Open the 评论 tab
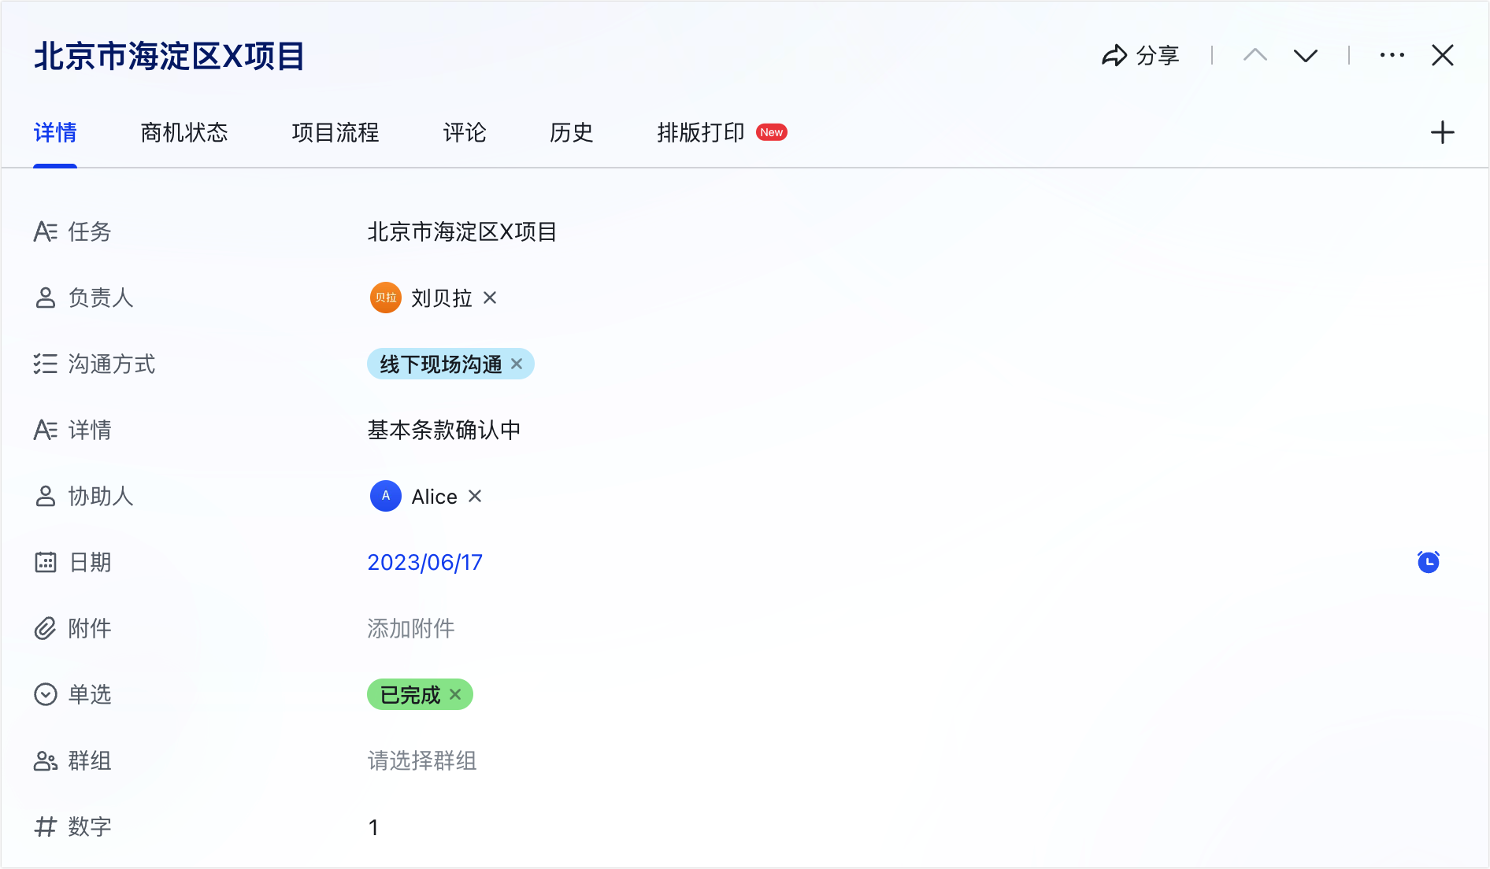 465,132
